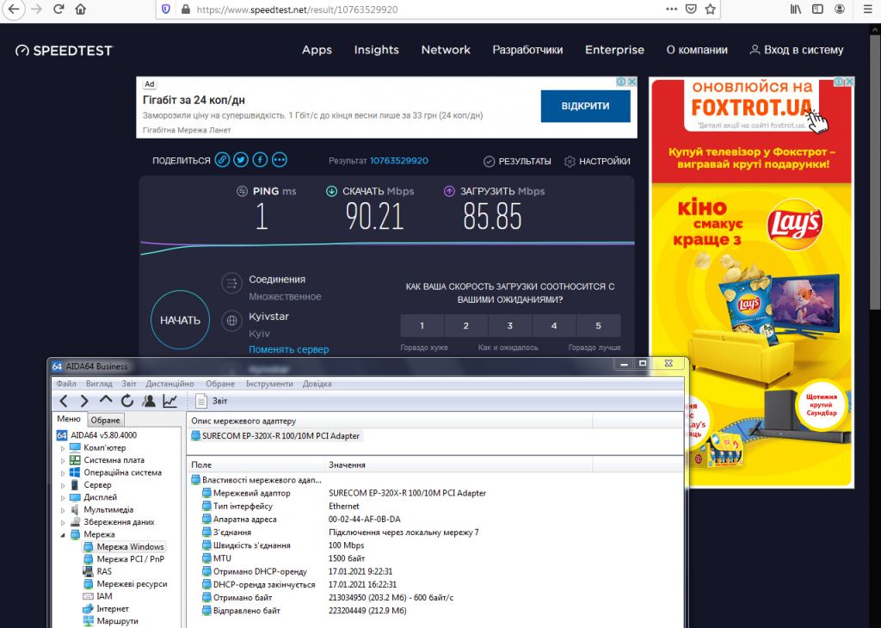This screenshot has width=881, height=628.
Task: Share Speedtest result on Twitter
Action: click(x=241, y=160)
